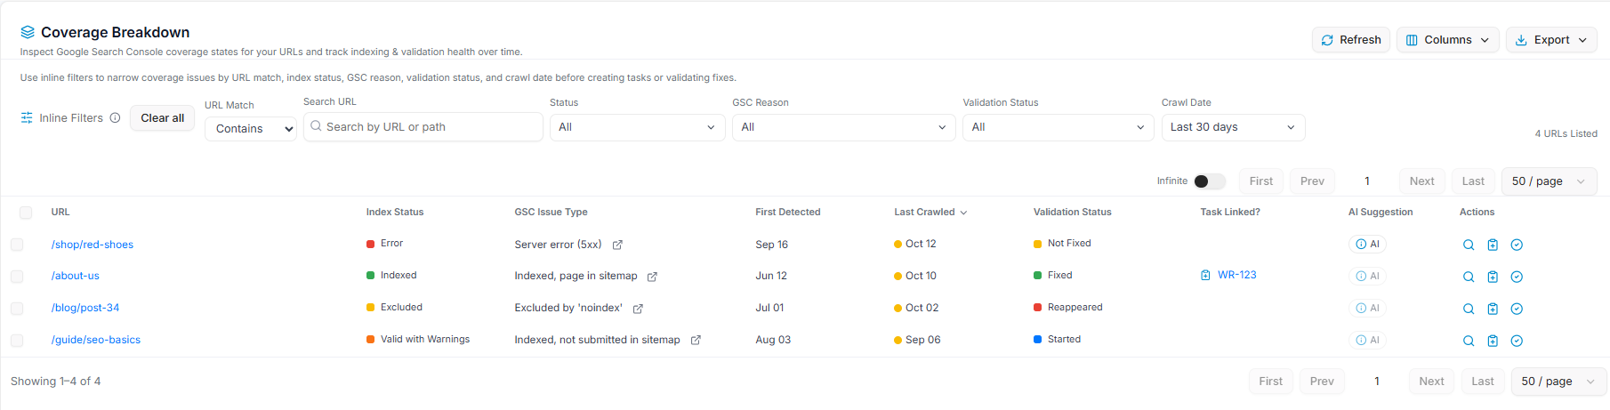Click the Validation Status column header
Viewport: 1610px width, 410px height.
(x=1072, y=213)
